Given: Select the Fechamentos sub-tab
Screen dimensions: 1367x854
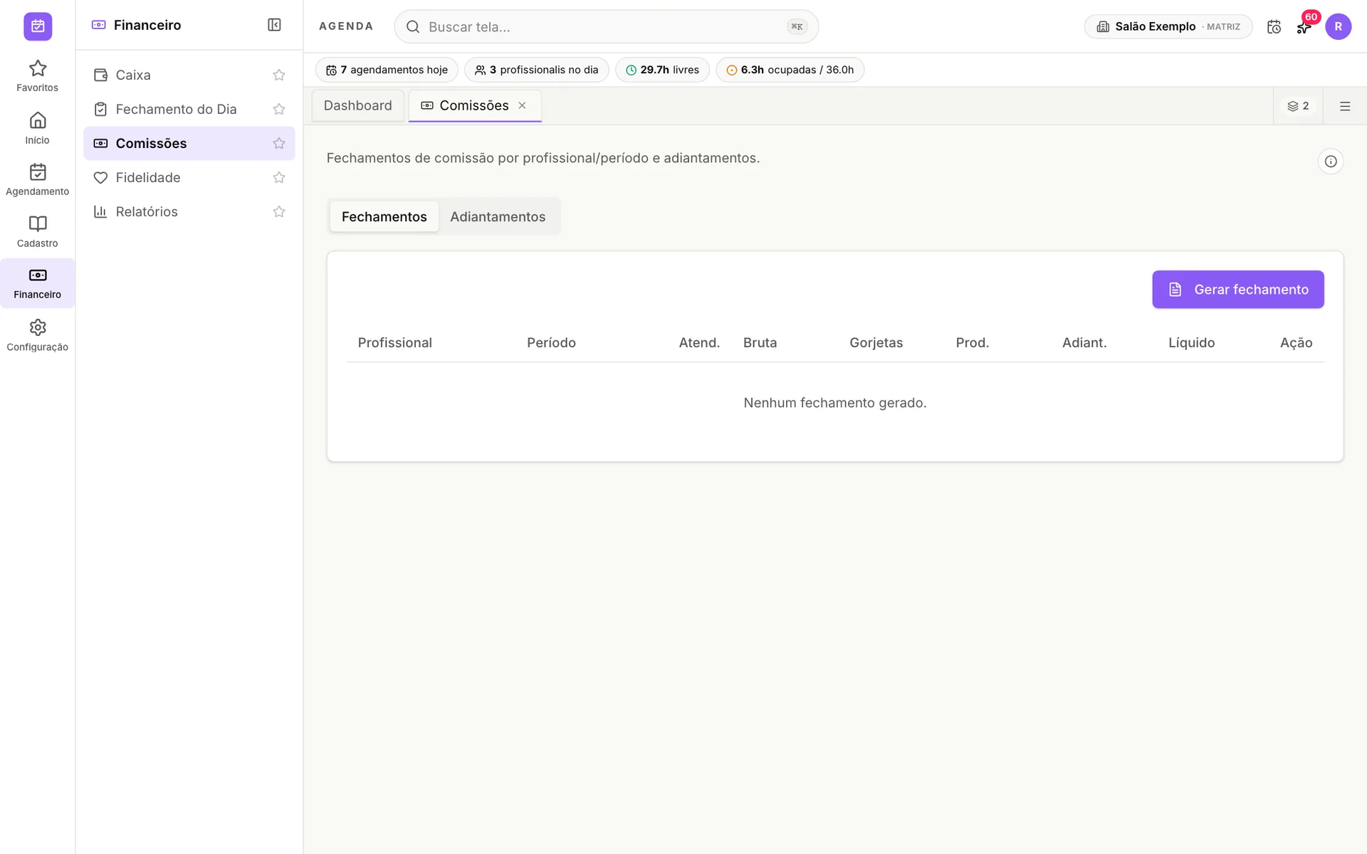Looking at the screenshot, I should (384, 216).
